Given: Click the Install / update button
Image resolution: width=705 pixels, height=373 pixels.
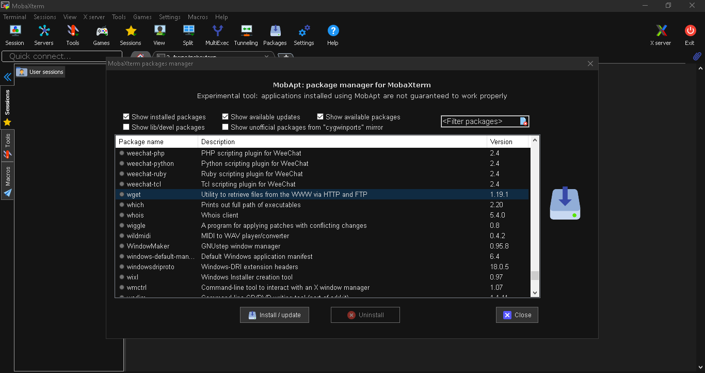Looking at the screenshot, I should (x=275, y=315).
